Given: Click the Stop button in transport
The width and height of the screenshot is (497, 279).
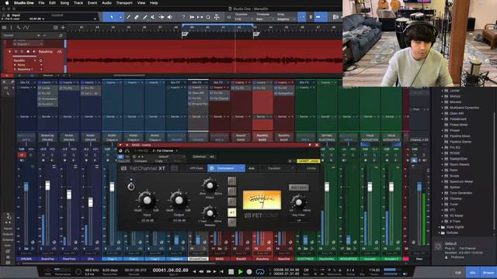Looking at the screenshot, I should [231, 272].
